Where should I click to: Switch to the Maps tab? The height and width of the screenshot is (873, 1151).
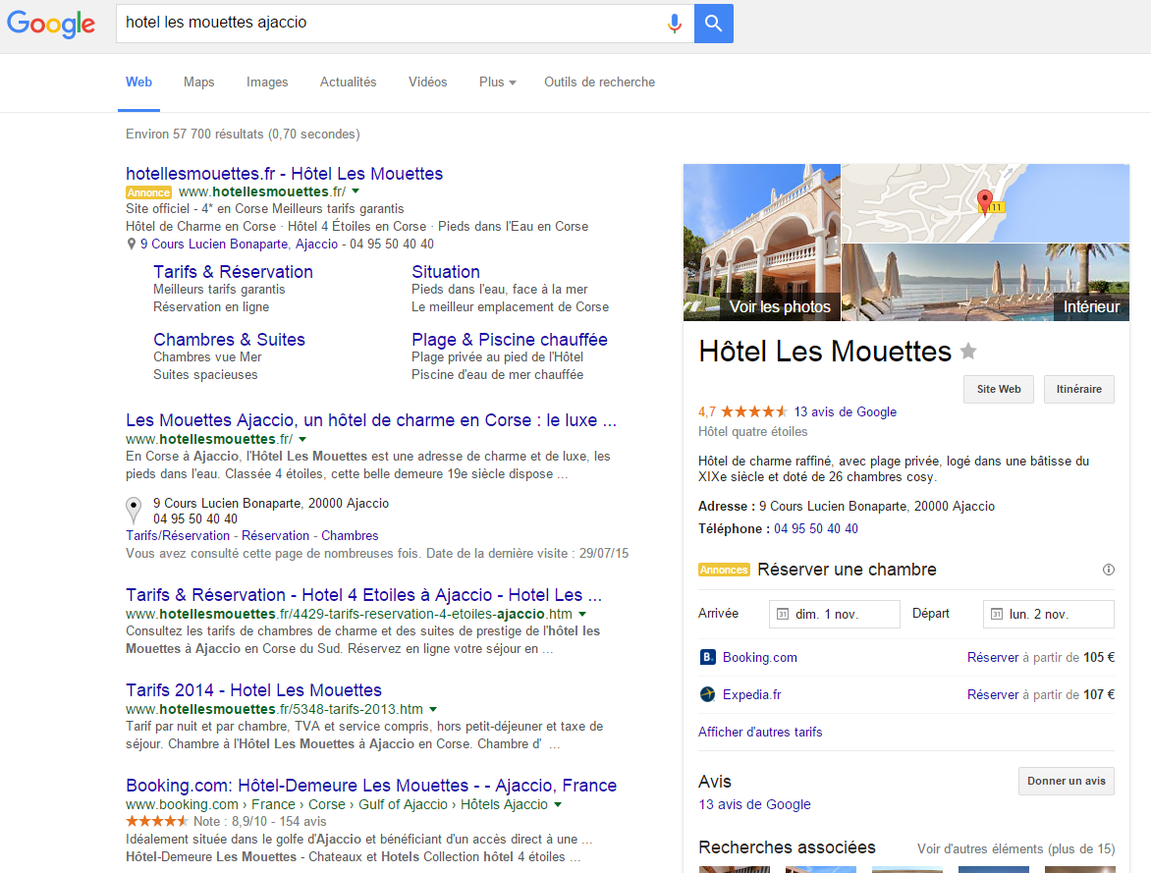click(x=198, y=82)
